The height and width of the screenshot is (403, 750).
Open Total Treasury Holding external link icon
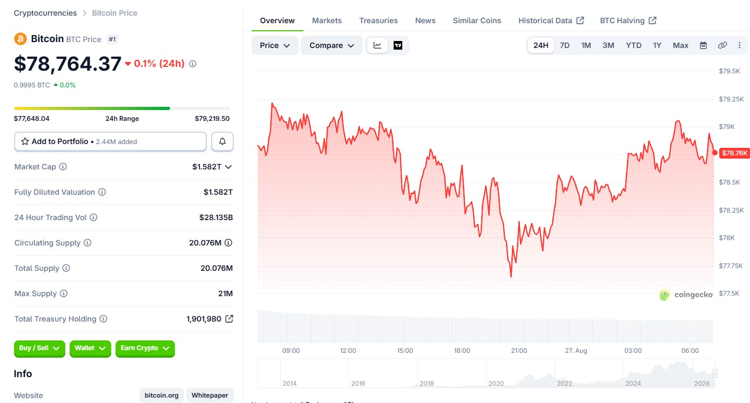point(229,319)
